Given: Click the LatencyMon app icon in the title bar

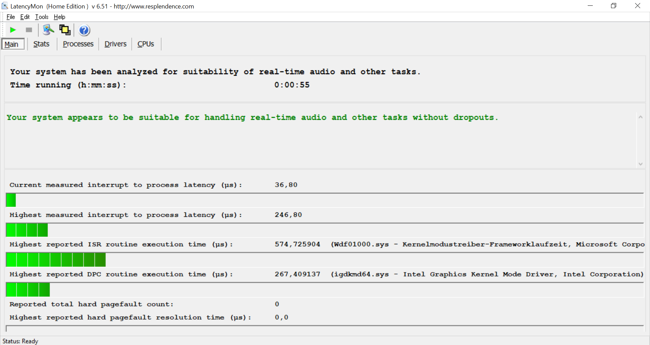Looking at the screenshot, I should point(5,6).
